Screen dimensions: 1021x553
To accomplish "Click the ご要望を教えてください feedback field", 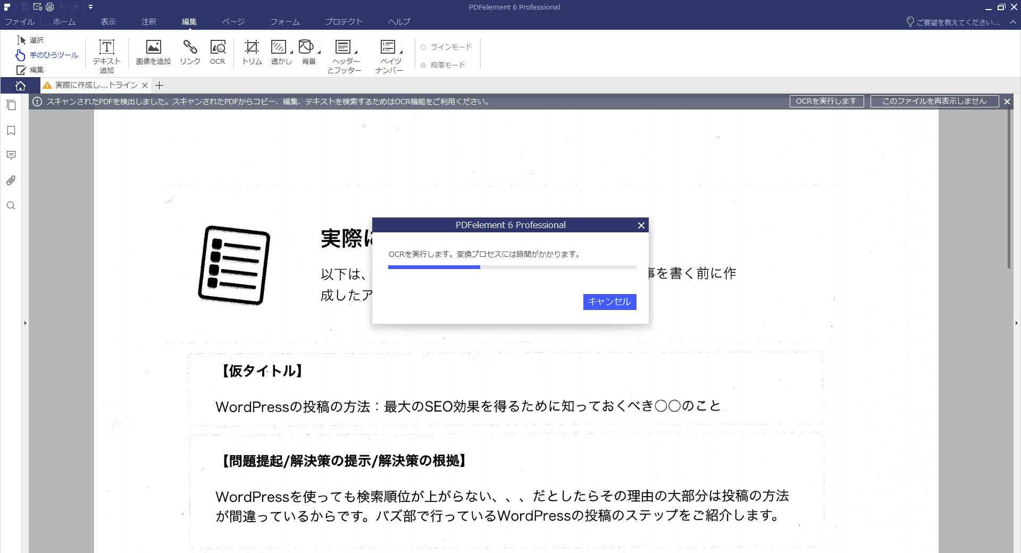I will point(958,22).
